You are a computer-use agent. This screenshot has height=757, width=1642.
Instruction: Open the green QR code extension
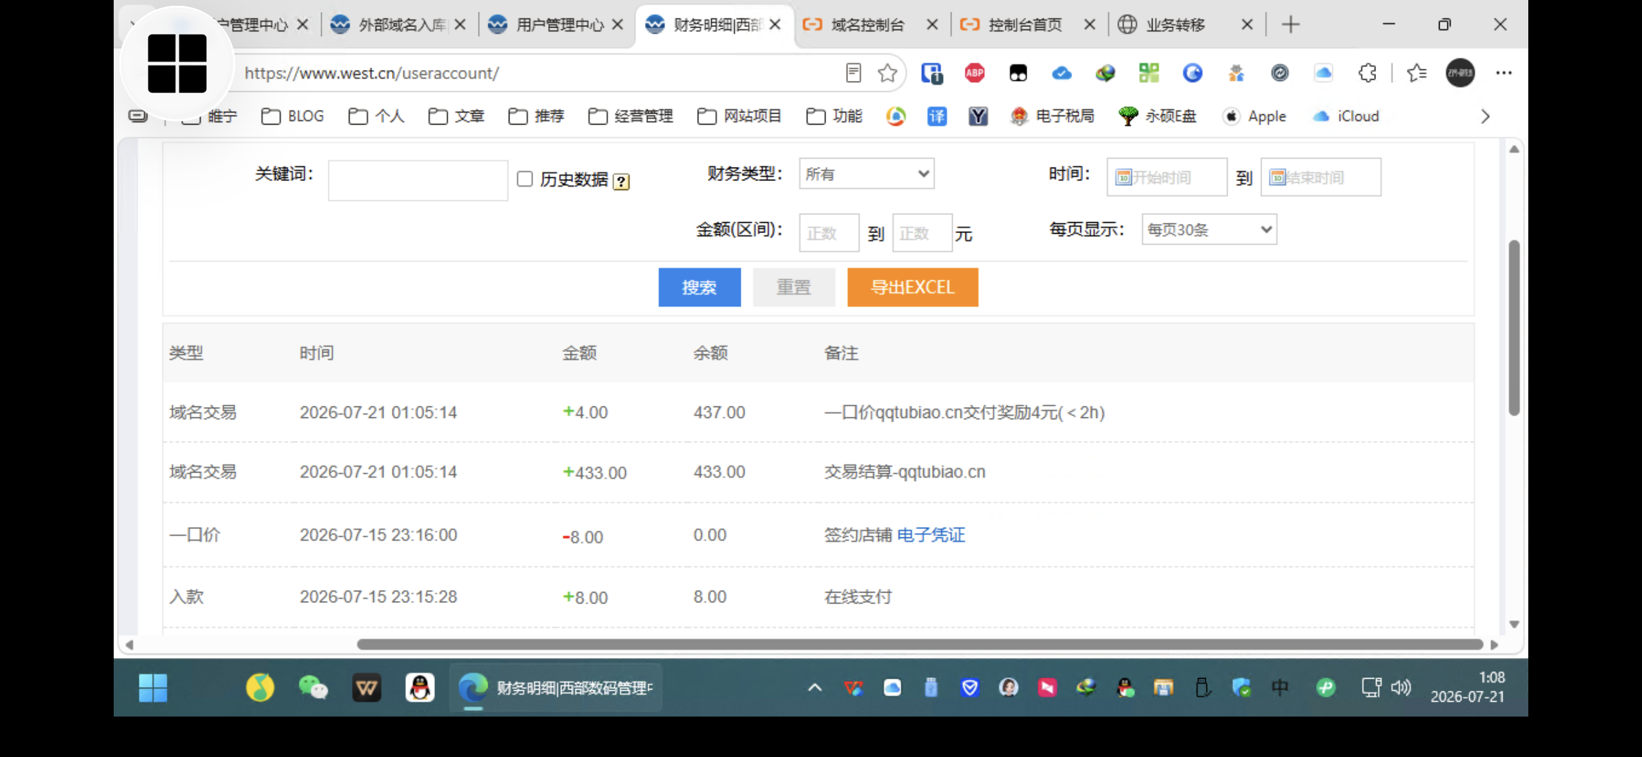[1149, 73]
